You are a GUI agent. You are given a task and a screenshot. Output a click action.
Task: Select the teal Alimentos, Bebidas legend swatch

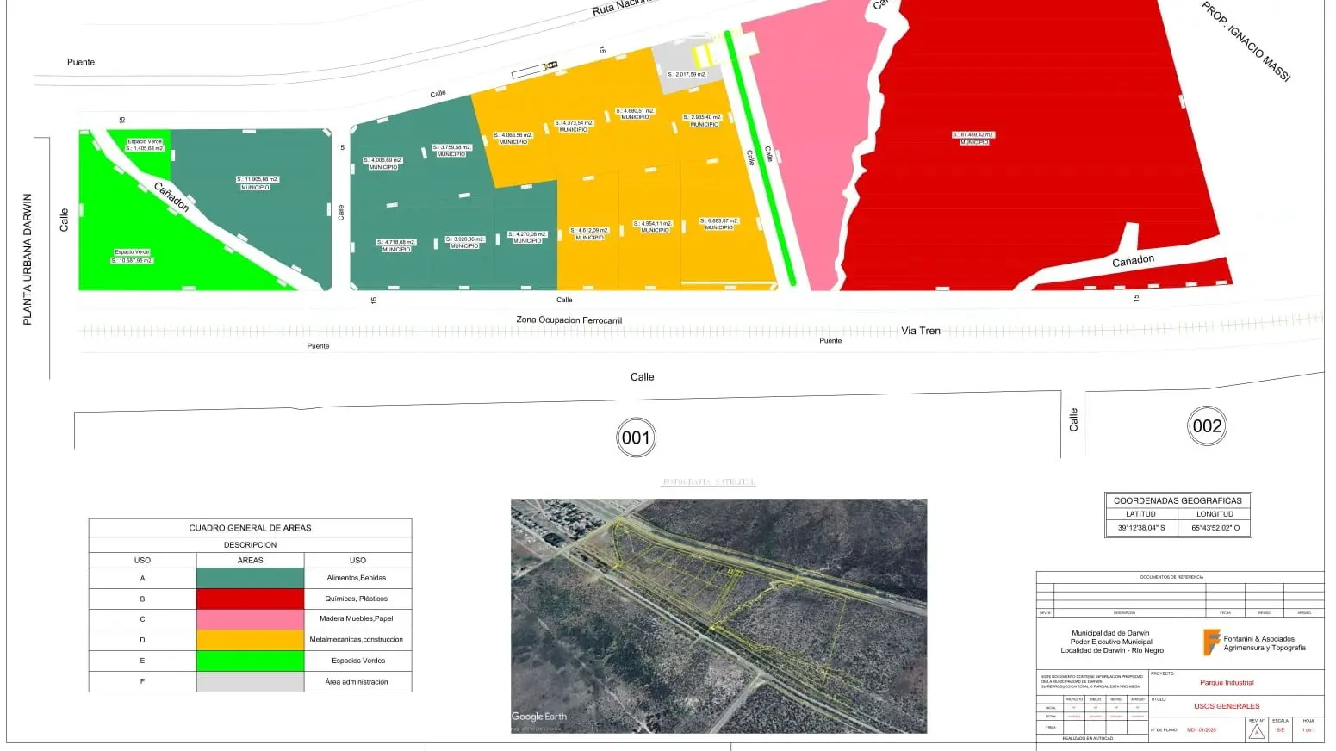pos(250,578)
